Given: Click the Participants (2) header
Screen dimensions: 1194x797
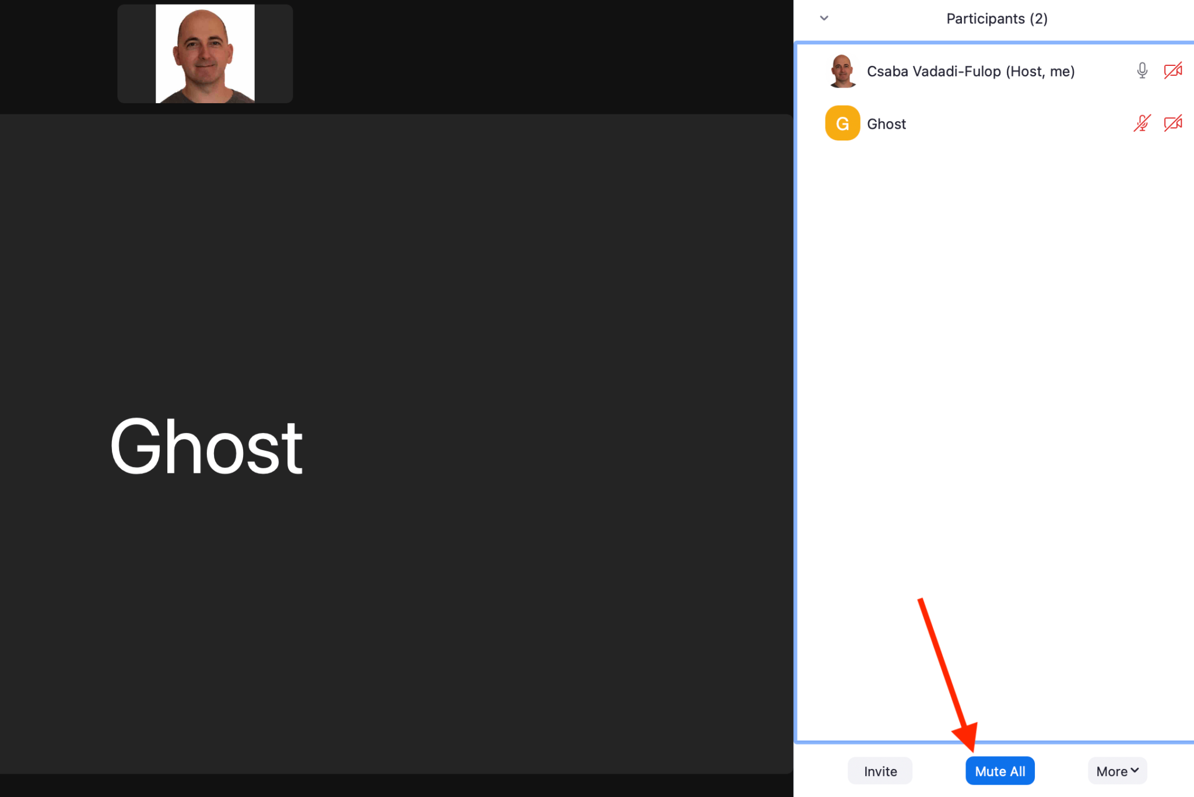Looking at the screenshot, I should coord(996,18).
